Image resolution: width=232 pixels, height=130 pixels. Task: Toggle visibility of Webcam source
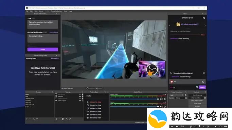tap(80, 96)
